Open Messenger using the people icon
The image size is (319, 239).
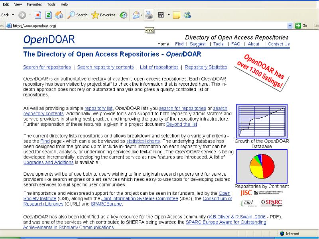pyautogui.click(x=187, y=15)
